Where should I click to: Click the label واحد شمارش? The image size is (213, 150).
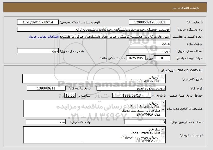(x=80, y=122)
